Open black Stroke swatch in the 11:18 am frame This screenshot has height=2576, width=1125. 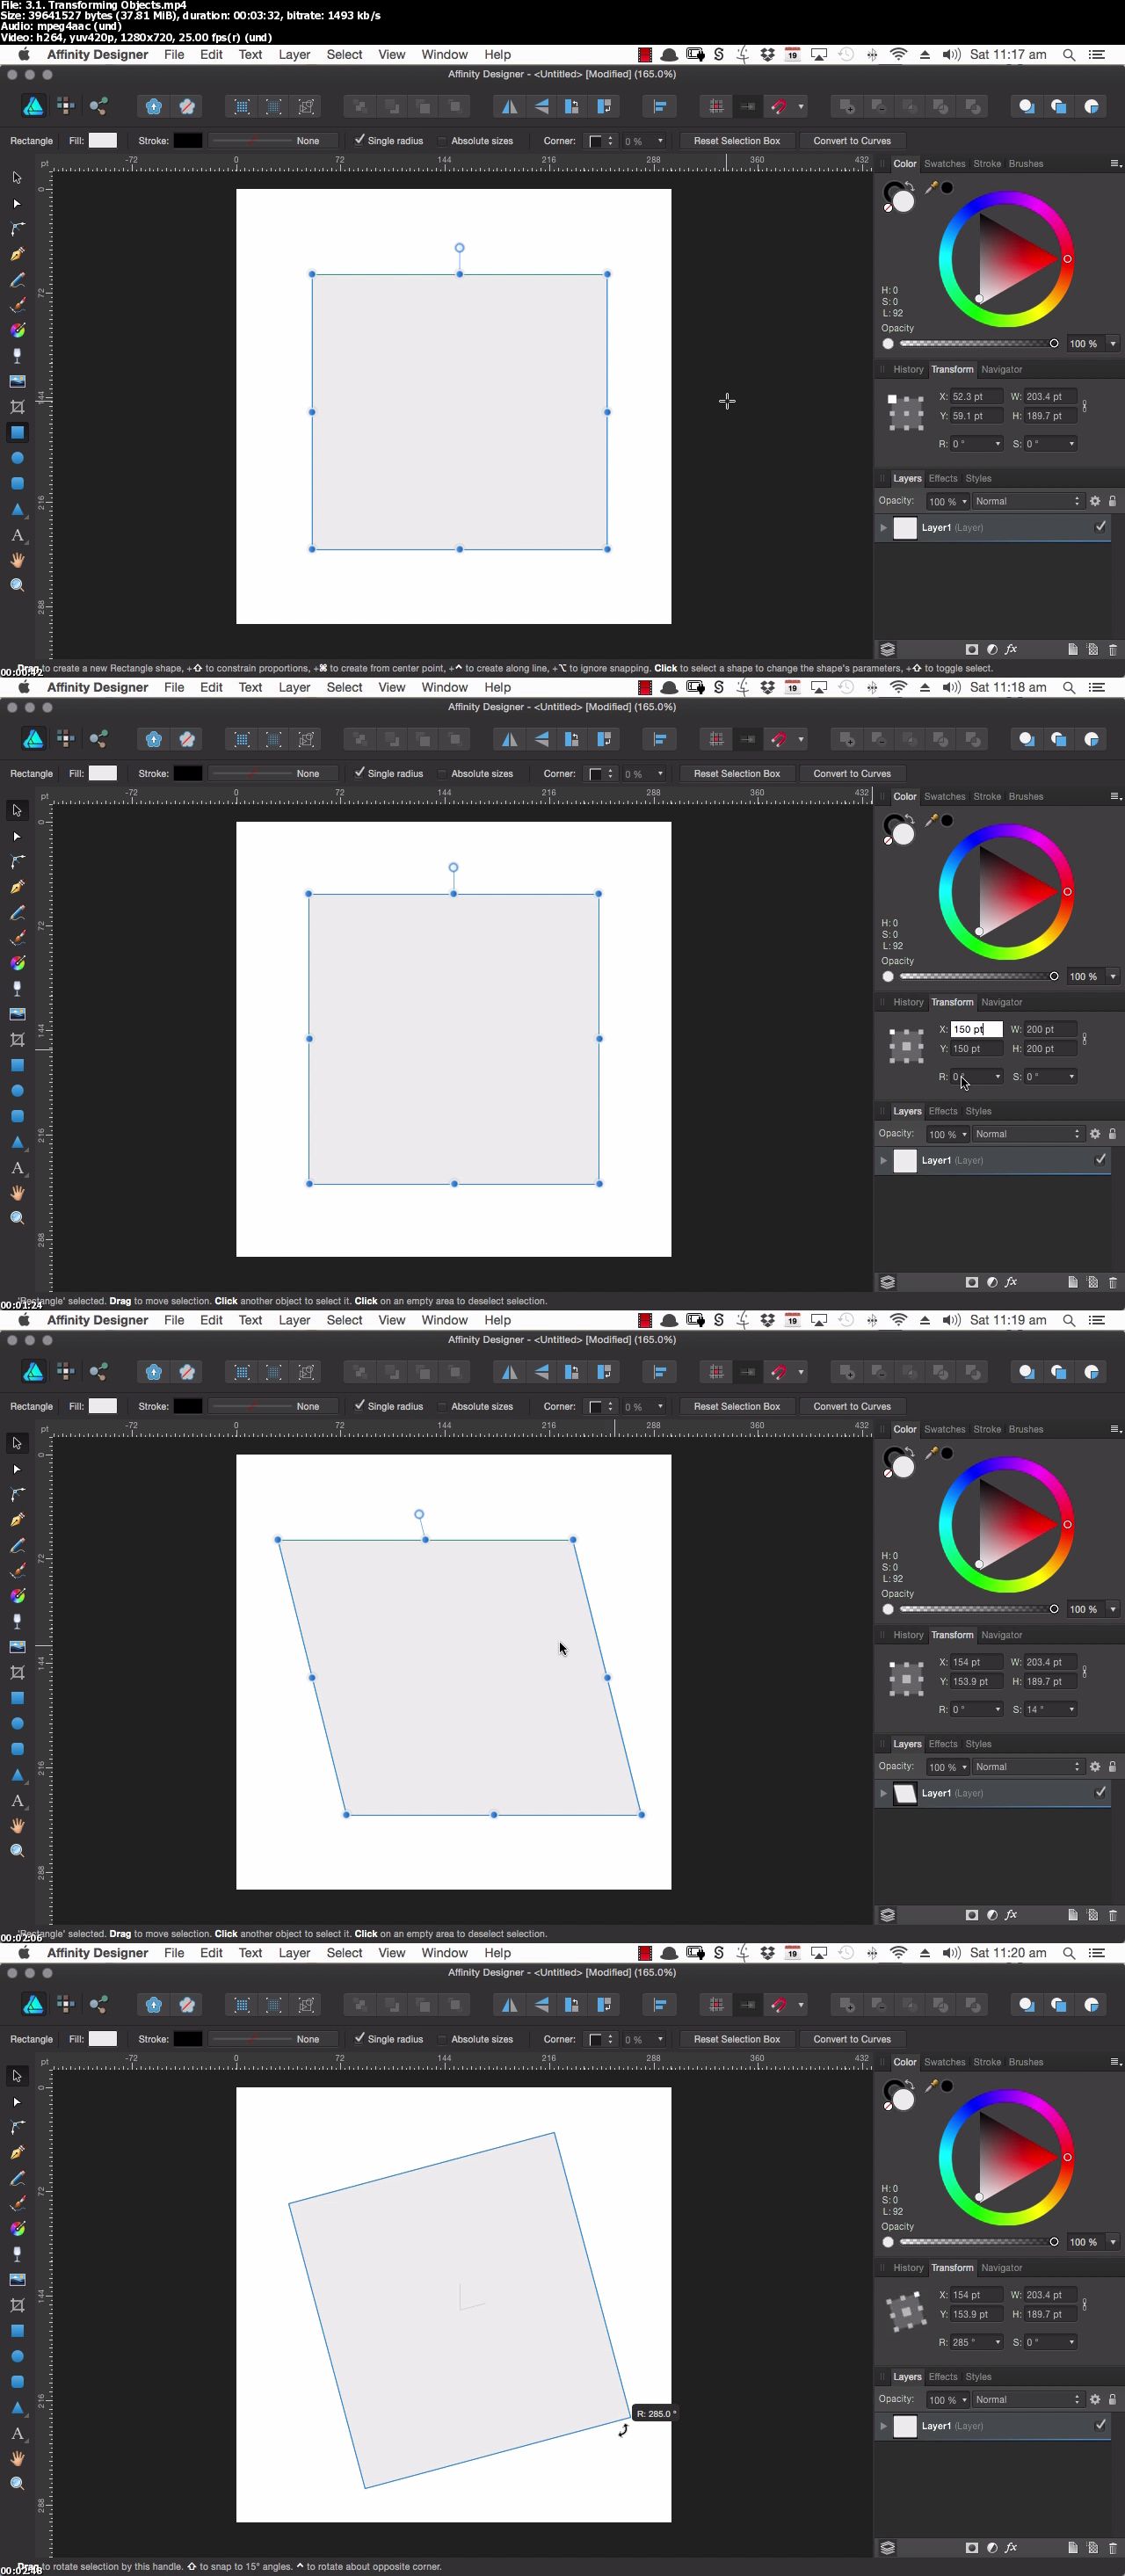point(188,774)
